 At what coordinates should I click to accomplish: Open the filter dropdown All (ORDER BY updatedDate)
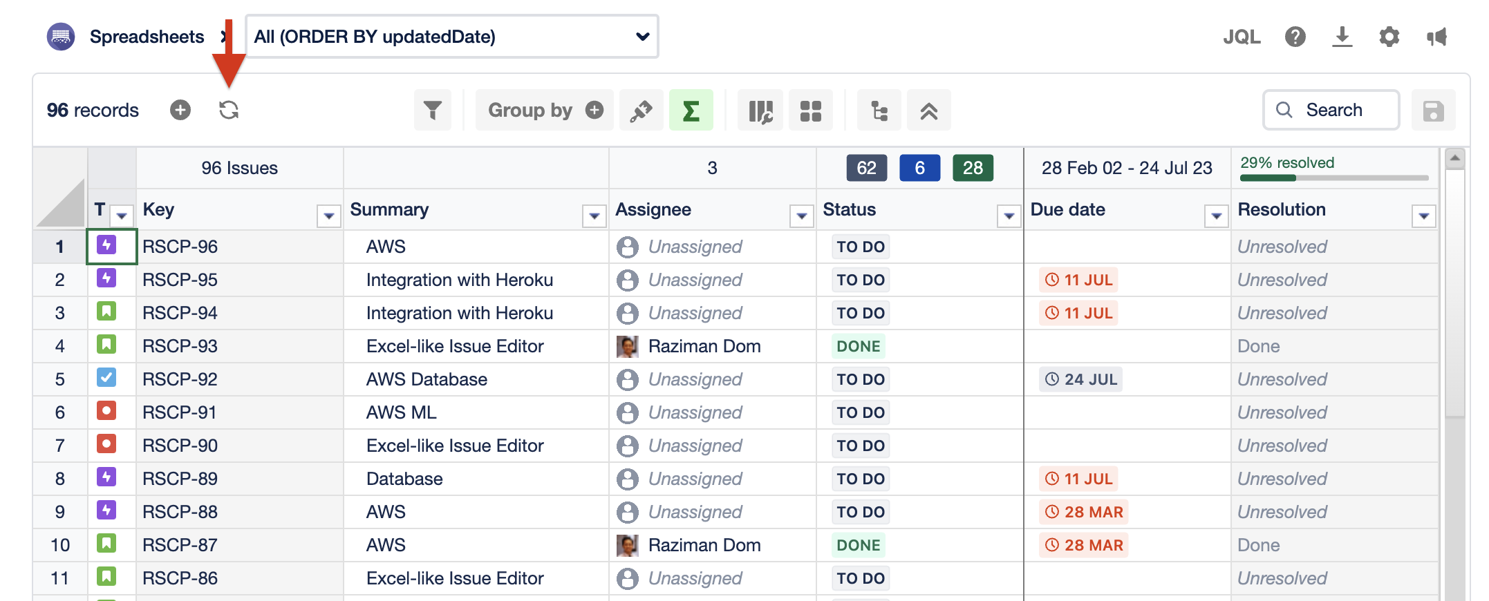(451, 37)
